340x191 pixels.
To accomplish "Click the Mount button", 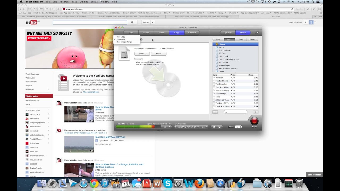I will (159, 54).
